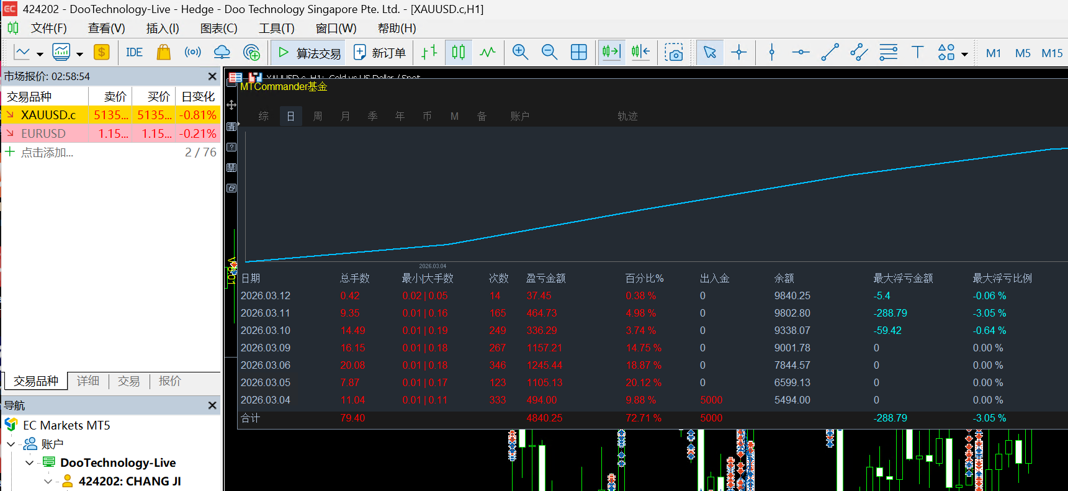Open the 账户 account stats tab
Screen dimensions: 1068x491
click(x=519, y=116)
